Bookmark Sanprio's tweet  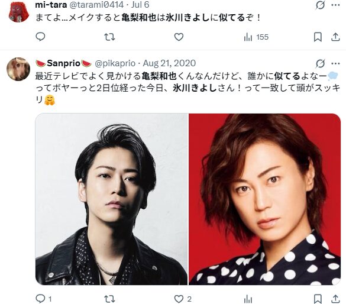(x=318, y=299)
